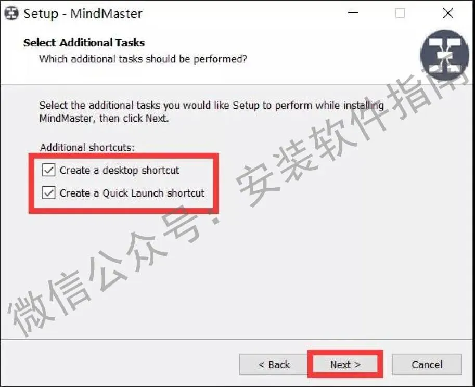The height and width of the screenshot is (387, 475).
Task: Go back with the '< Back' button
Action: click(x=274, y=364)
